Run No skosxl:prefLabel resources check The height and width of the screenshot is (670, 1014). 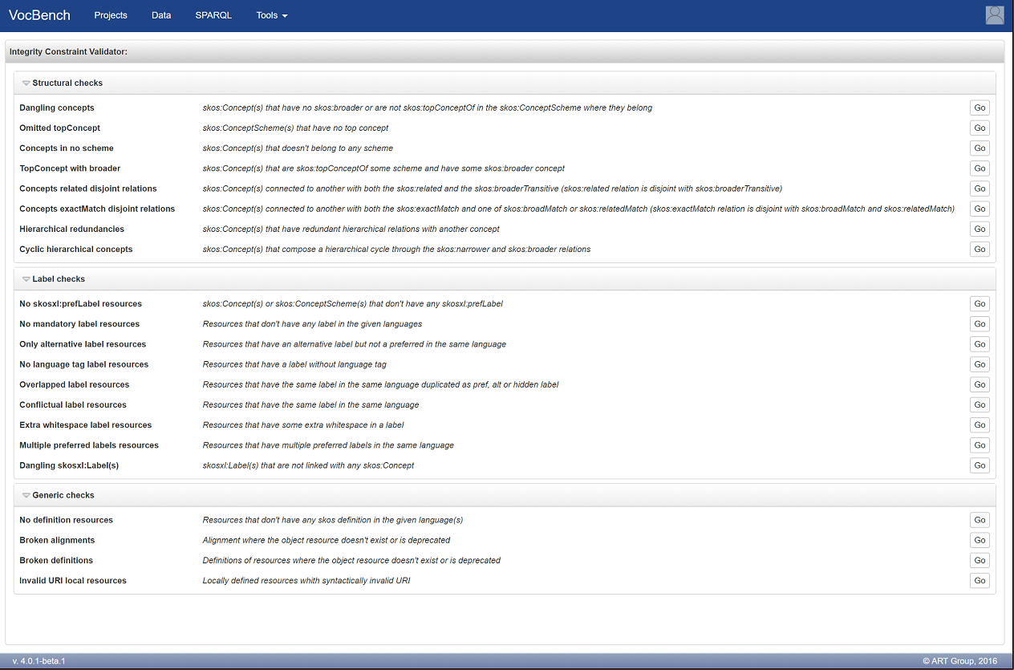pyautogui.click(x=980, y=303)
